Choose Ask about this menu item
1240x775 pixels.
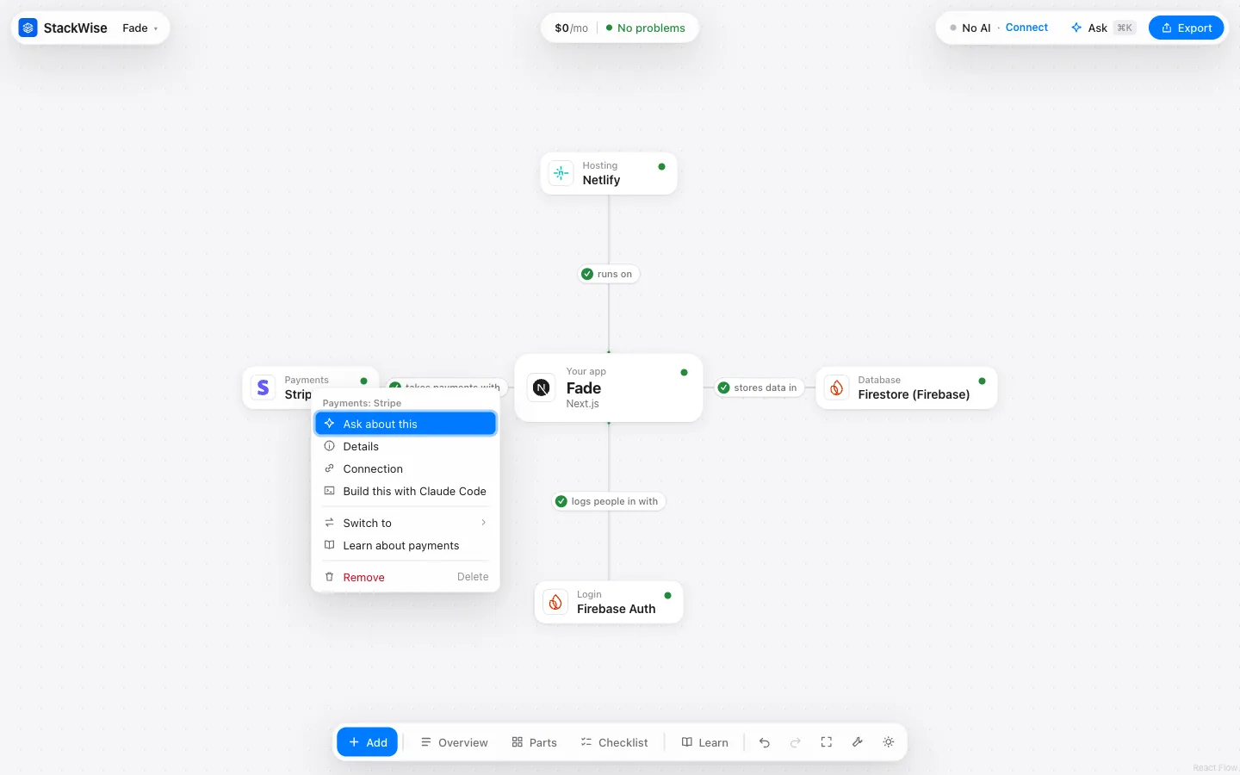[x=406, y=424]
